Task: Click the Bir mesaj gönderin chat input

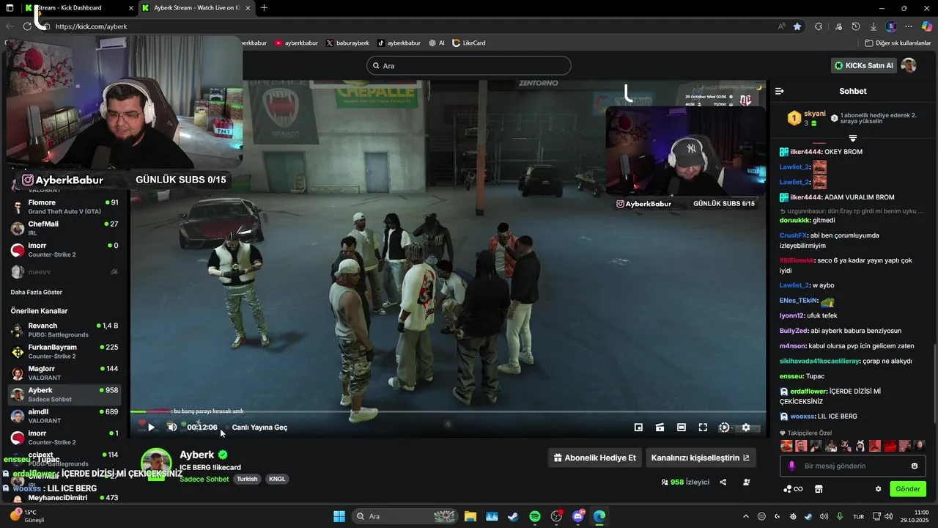Action: point(852,466)
